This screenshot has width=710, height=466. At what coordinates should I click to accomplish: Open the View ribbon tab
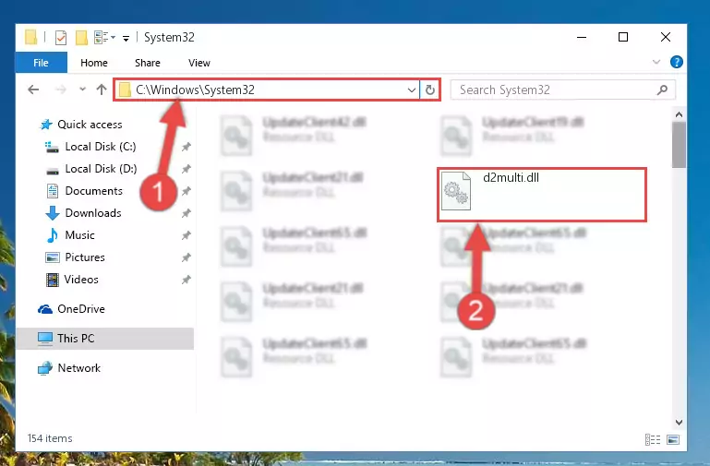tap(199, 63)
